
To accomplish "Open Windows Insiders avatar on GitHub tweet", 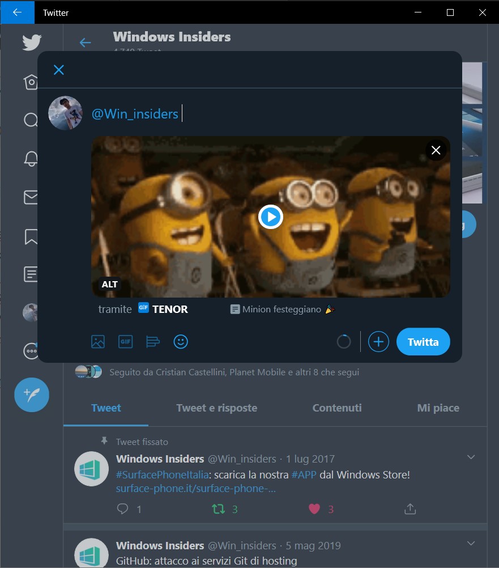I will point(91,553).
